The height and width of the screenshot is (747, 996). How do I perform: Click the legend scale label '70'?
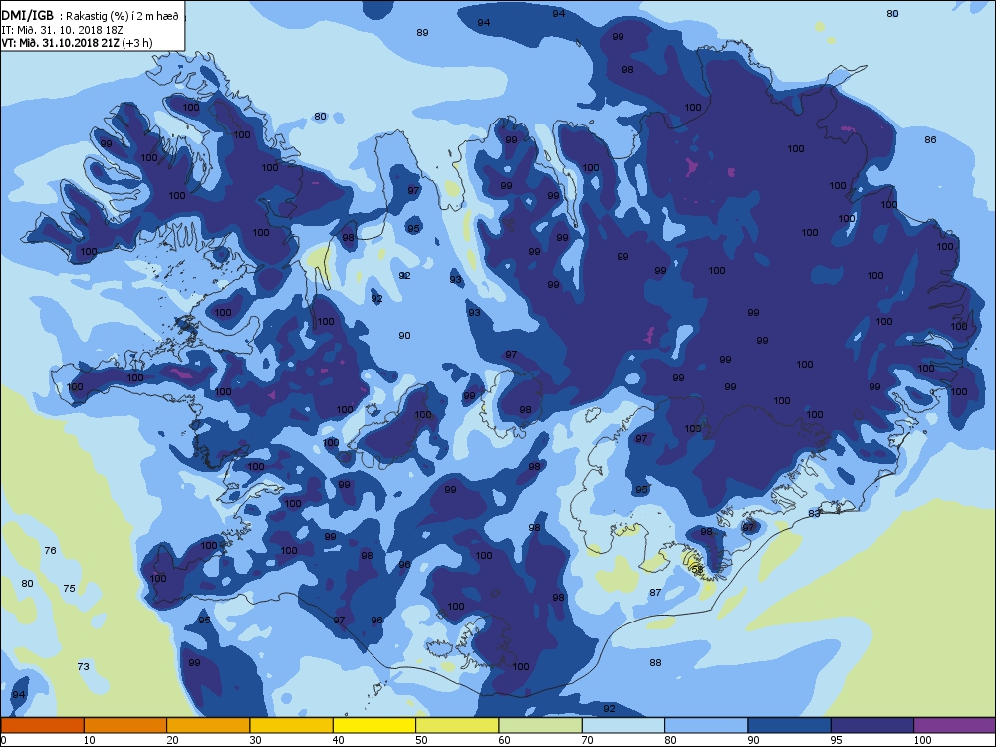coord(588,740)
